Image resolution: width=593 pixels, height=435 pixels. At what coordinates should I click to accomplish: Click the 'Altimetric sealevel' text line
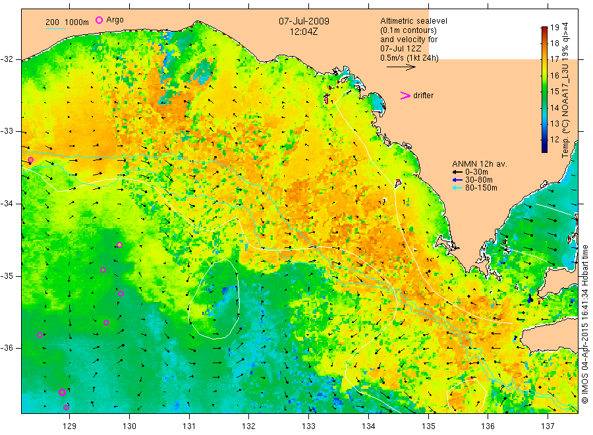click(414, 21)
